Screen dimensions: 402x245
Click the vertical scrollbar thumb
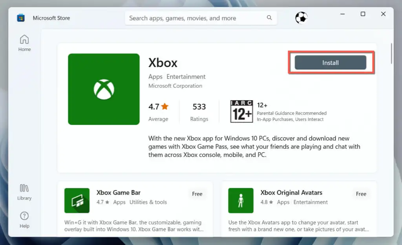tap(391, 54)
